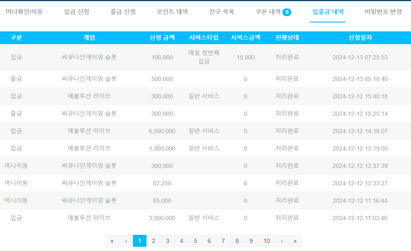Select pagination page 1
The image size is (411, 251).
(140, 241)
